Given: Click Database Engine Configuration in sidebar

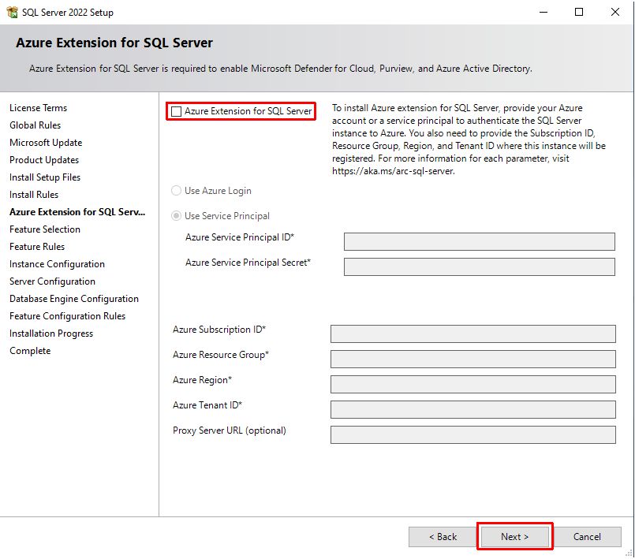Looking at the screenshot, I should pyautogui.click(x=74, y=299).
